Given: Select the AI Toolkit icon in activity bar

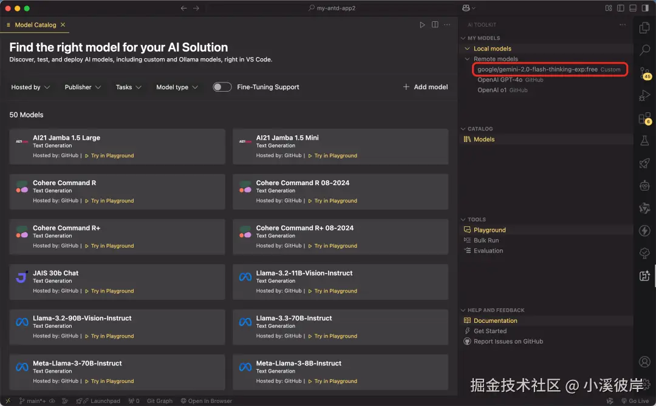Looking at the screenshot, I should (x=644, y=276).
